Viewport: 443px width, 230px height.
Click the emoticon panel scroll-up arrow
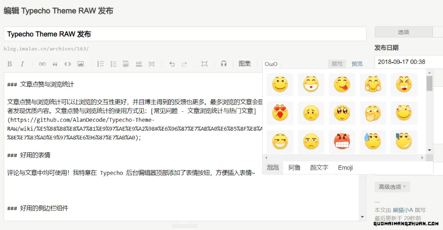tap(430, 73)
